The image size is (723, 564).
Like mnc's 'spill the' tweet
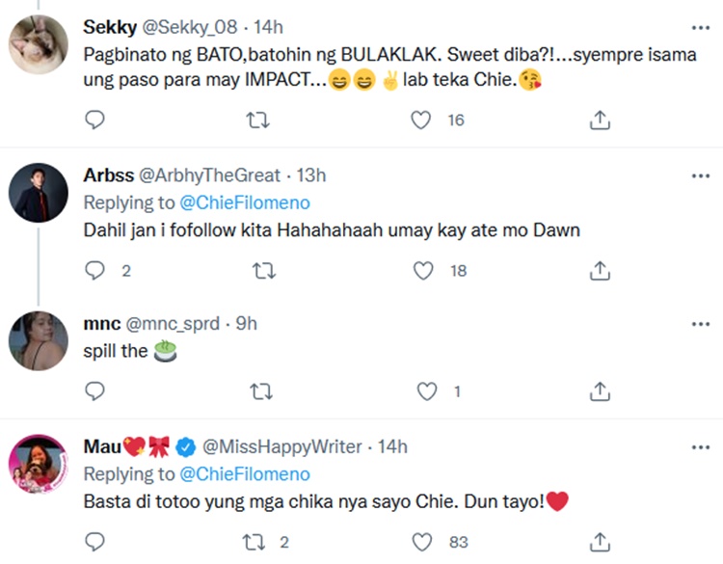pos(425,391)
